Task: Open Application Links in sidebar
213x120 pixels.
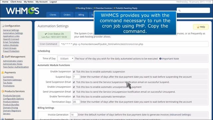Action: (11, 36)
